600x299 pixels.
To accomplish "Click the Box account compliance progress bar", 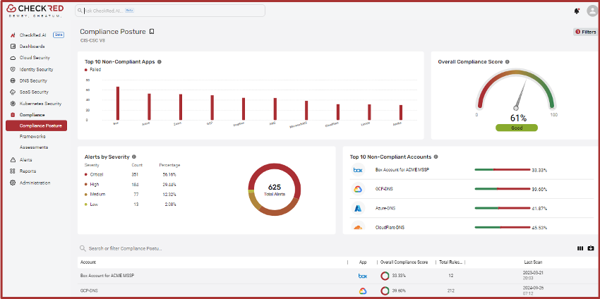I will (502, 170).
